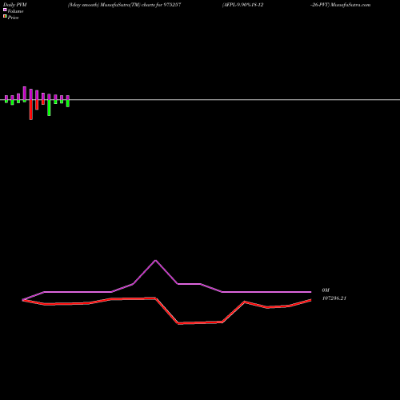
Task: Click the 'Volume' legend label
Action: click(15, 11)
